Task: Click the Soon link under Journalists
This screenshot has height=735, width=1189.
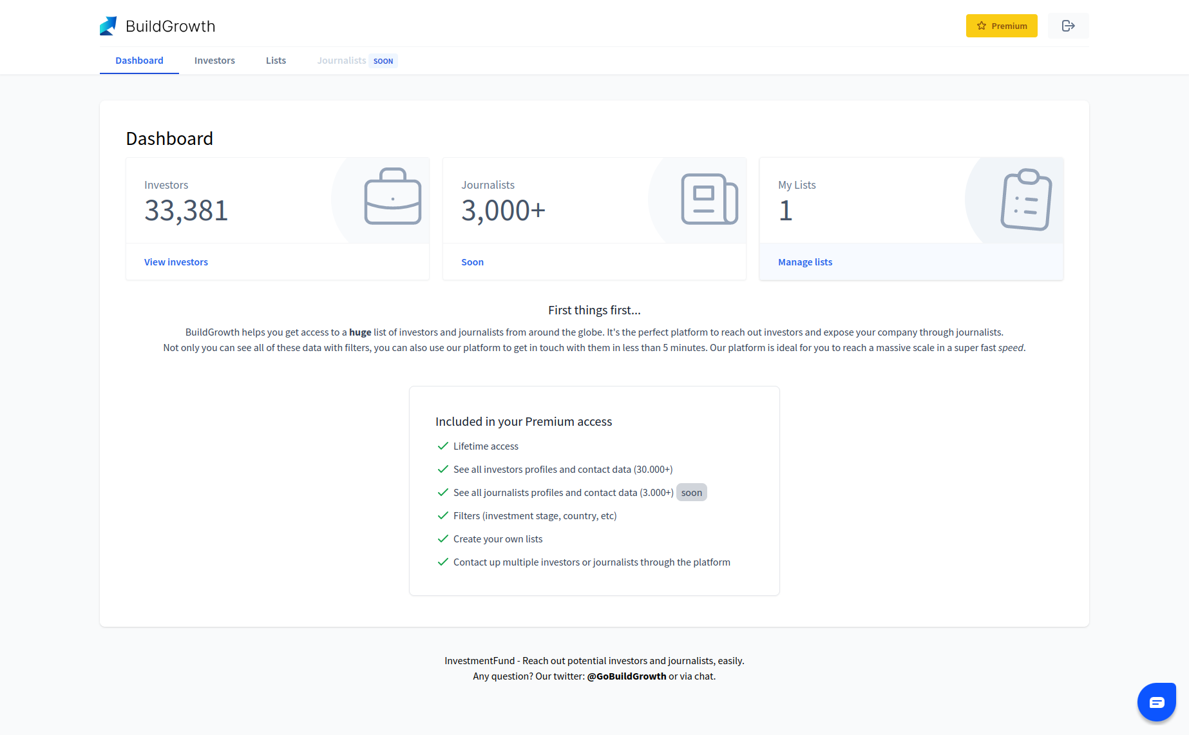Action: 472,262
